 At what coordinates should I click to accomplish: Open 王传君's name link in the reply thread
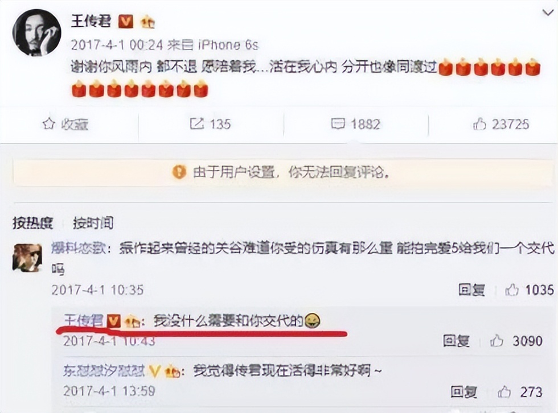coord(83,321)
